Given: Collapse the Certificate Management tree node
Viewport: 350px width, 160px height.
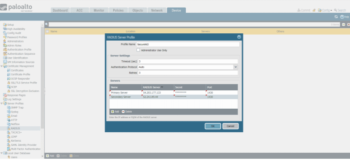Looking at the screenshot, I should coord(1,66).
